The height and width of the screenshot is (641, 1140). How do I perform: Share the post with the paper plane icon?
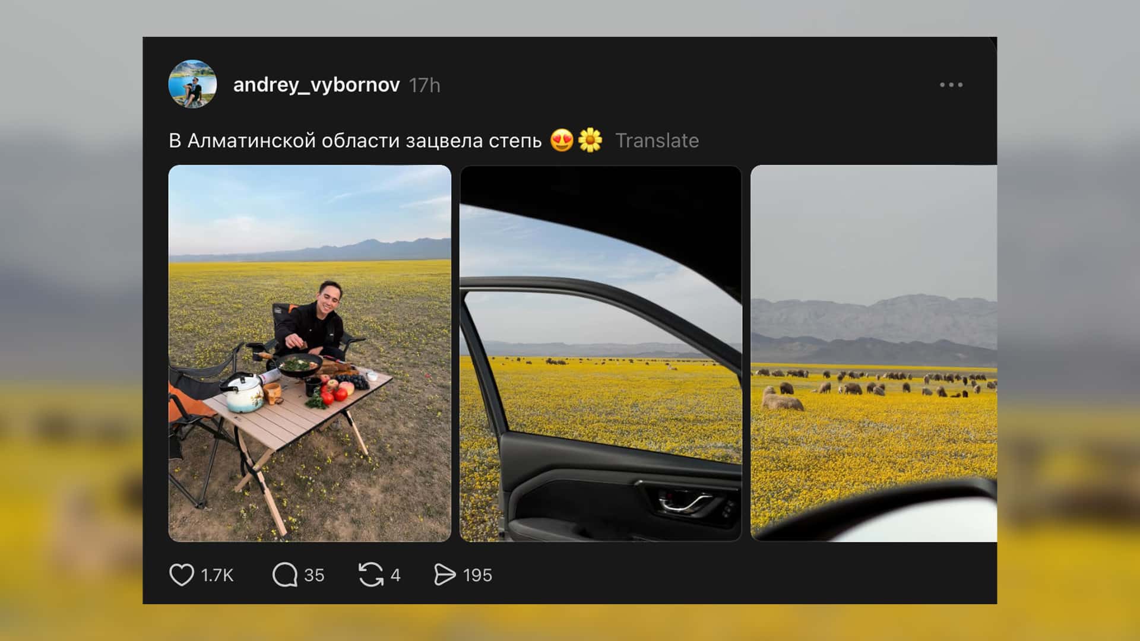[445, 575]
